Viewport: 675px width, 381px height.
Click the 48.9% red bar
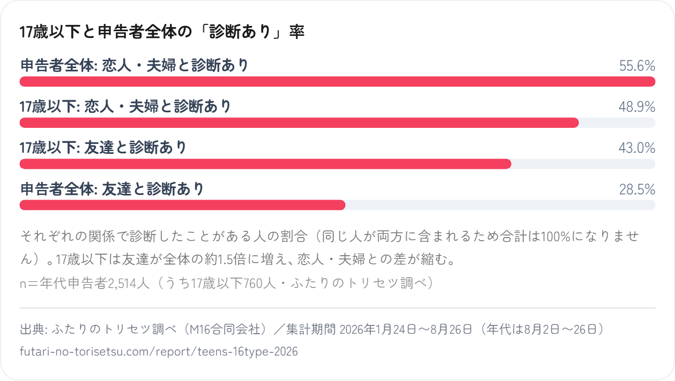[x=299, y=123]
